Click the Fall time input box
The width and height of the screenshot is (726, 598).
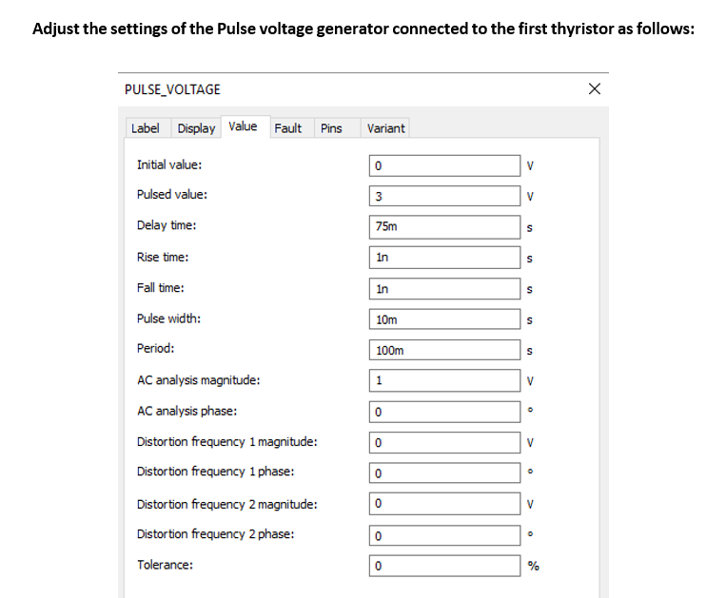point(445,288)
